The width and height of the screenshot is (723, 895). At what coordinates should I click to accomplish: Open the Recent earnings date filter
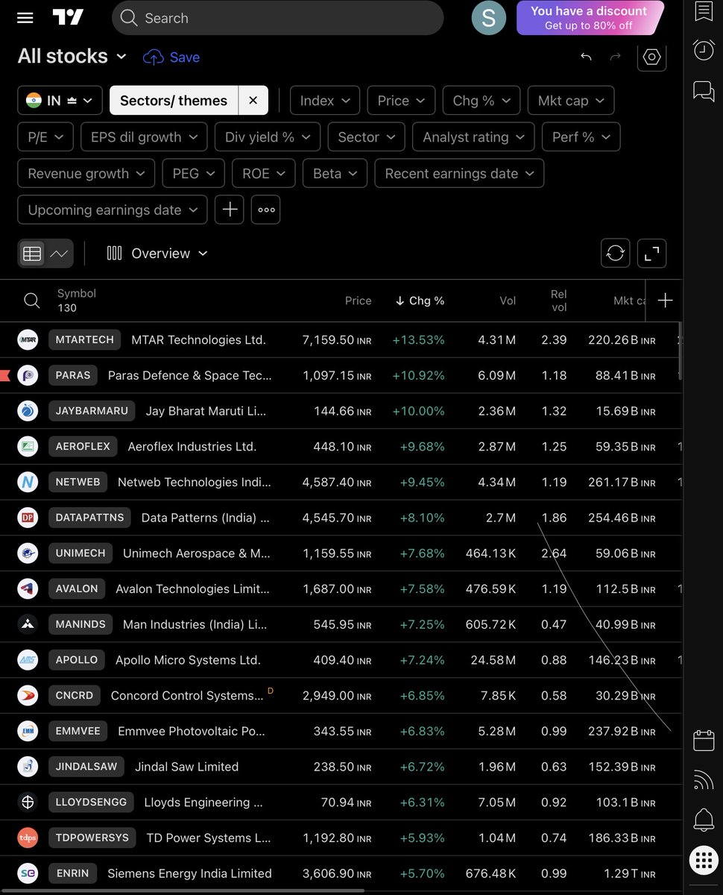click(459, 174)
